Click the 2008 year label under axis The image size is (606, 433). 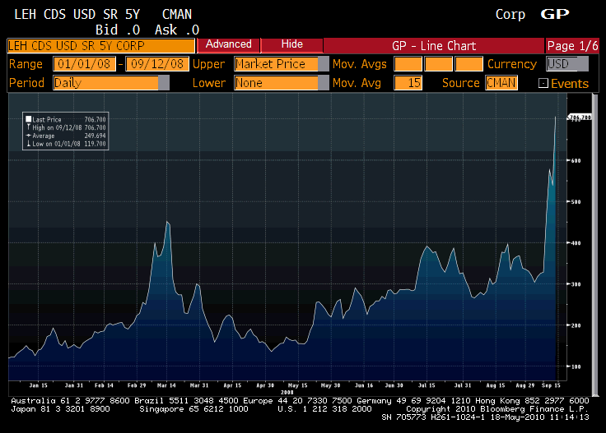(x=287, y=392)
